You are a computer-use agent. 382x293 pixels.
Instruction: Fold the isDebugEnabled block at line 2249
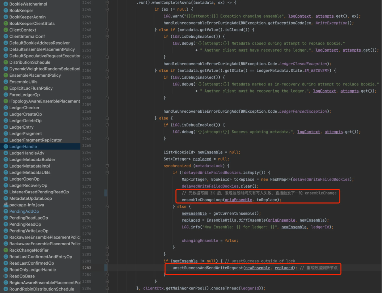click(x=107, y=36)
